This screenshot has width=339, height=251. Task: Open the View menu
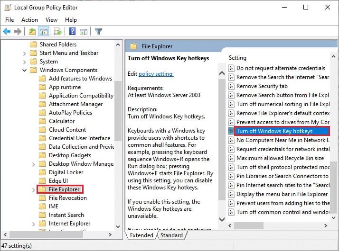coord(51,20)
